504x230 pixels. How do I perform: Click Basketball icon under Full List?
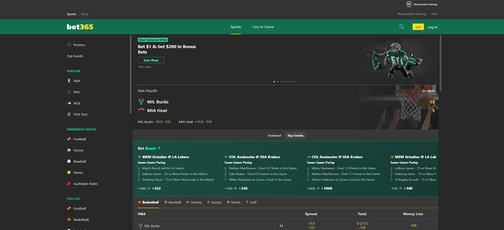(69, 219)
